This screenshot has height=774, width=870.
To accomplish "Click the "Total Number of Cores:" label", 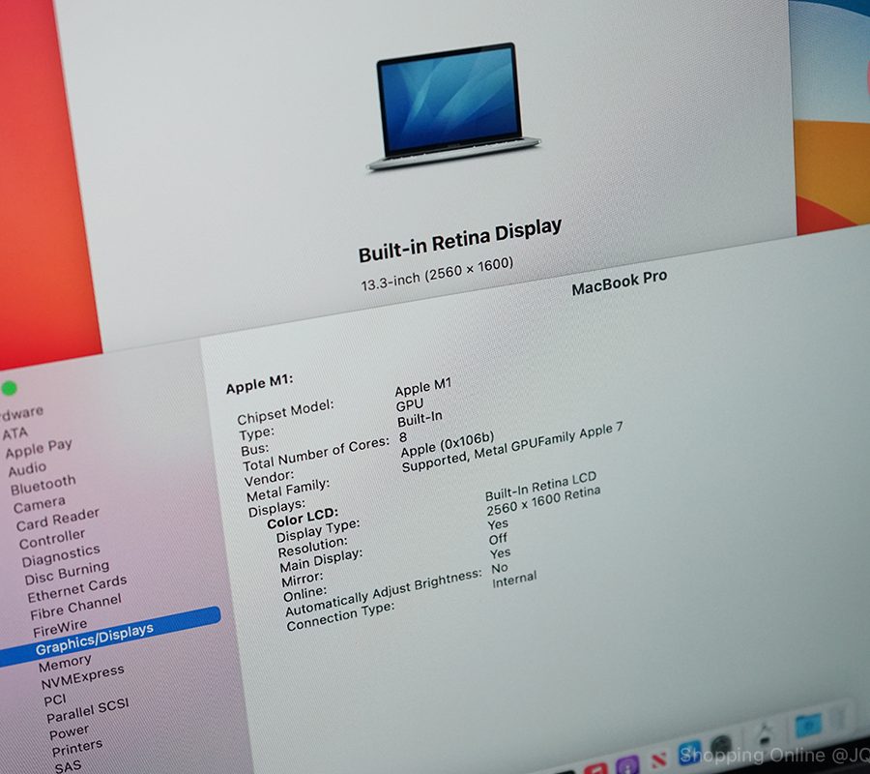I will click(316, 454).
